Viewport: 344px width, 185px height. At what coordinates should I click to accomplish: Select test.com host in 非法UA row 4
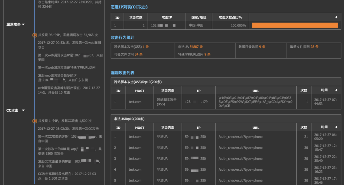point(135,170)
